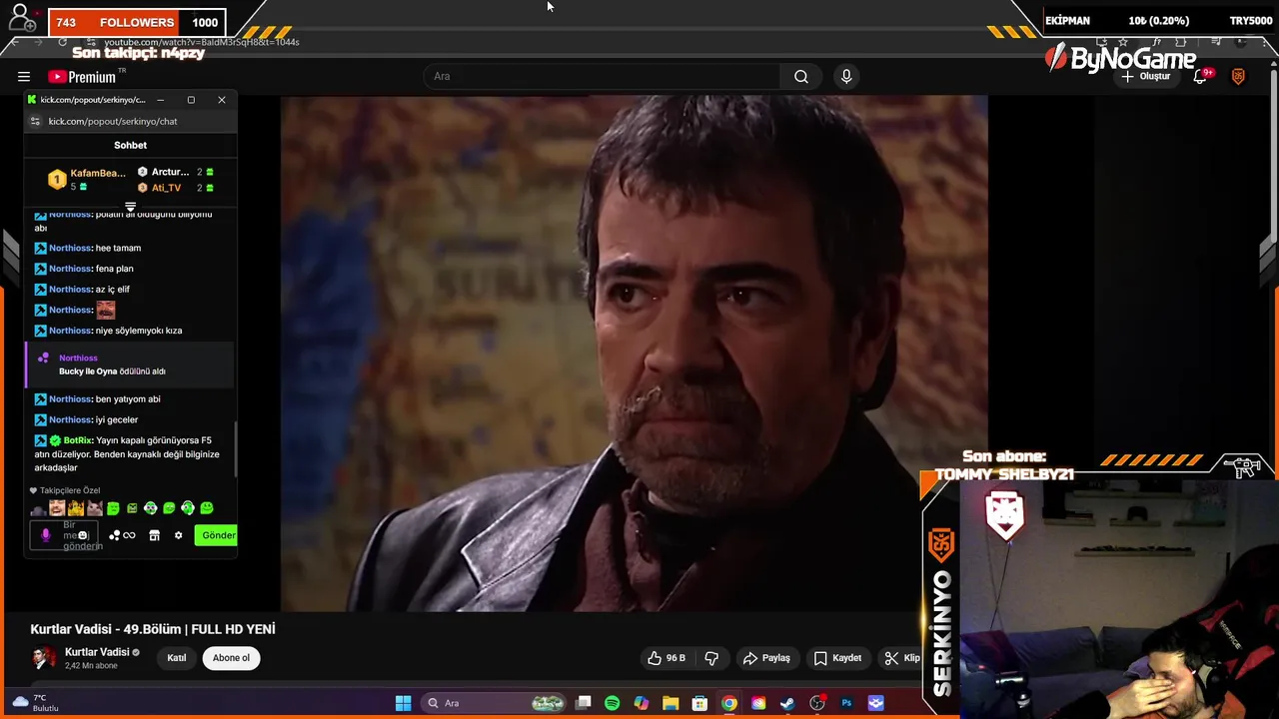
Task: Open Microsoft Store from the taskbar
Action: (699, 703)
